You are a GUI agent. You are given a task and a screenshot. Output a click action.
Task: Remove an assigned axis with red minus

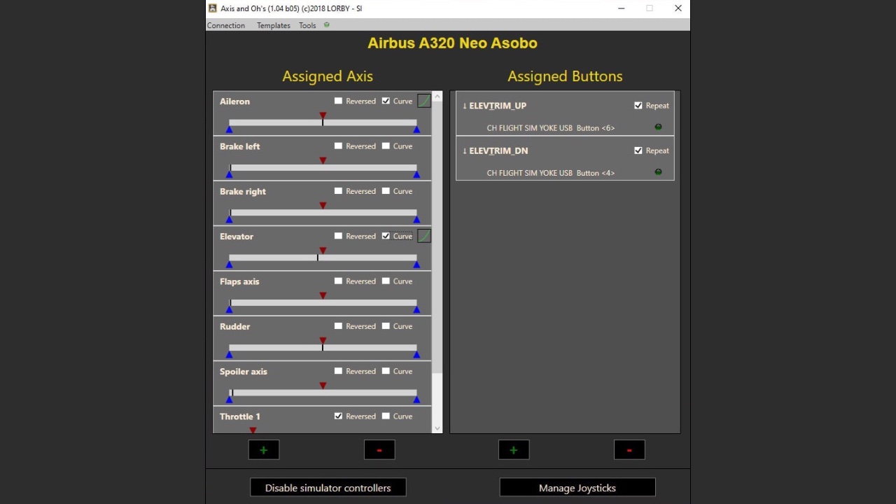379,450
